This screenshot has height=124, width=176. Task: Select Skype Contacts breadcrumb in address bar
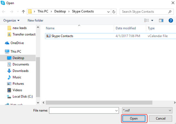83,11
